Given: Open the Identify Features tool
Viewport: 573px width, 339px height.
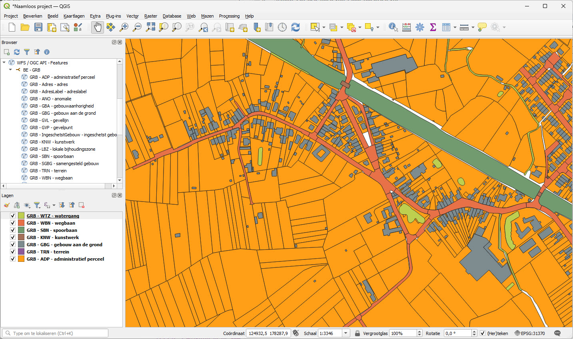Looking at the screenshot, I should point(393,27).
